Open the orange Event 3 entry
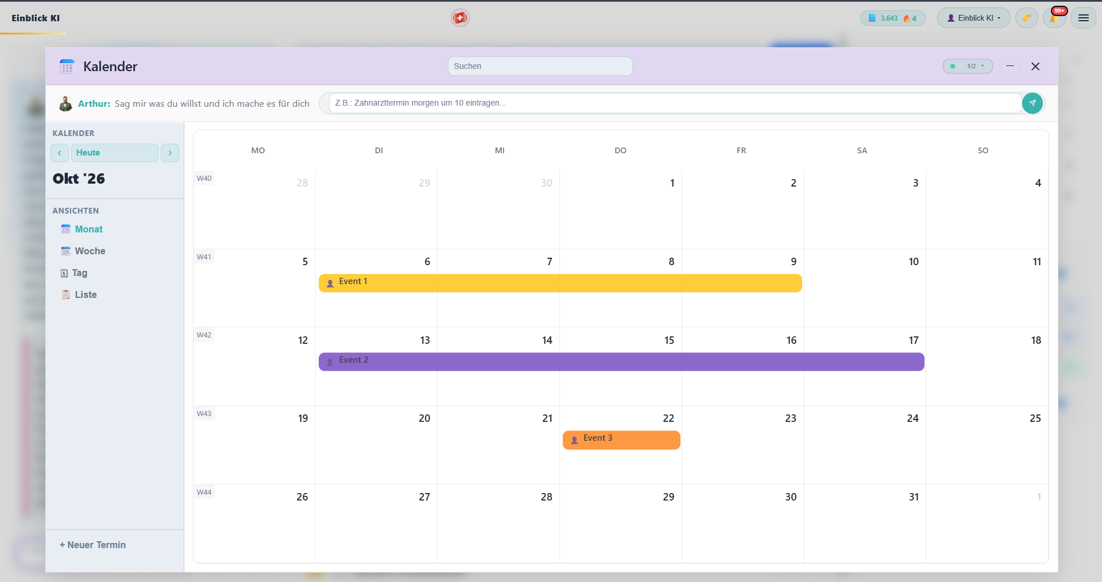The width and height of the screenshot is (1102, 582). tap(621, 440)
